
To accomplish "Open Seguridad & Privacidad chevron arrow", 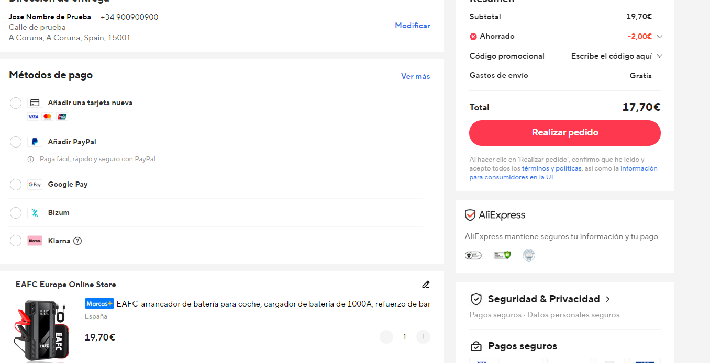I will point(608,299).
